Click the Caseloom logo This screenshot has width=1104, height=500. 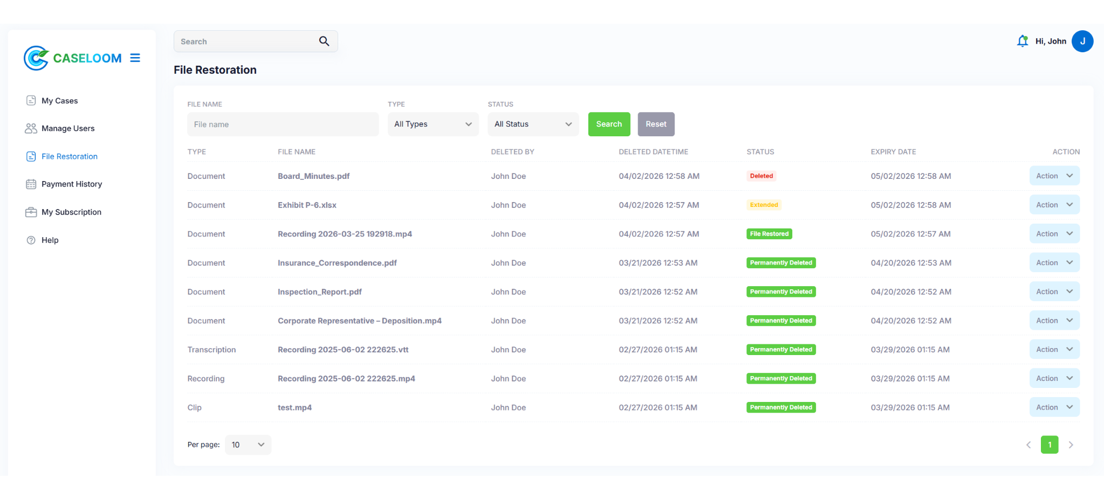click(x=73, y=58)
